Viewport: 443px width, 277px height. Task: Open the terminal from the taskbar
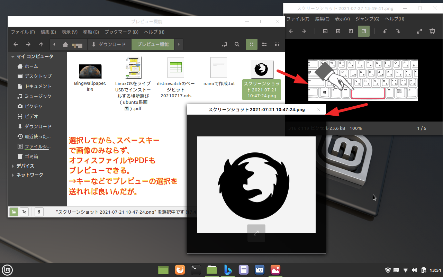pyautogui.click(x=196, y=269)
